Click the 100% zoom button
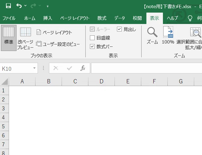 (168, 35)
